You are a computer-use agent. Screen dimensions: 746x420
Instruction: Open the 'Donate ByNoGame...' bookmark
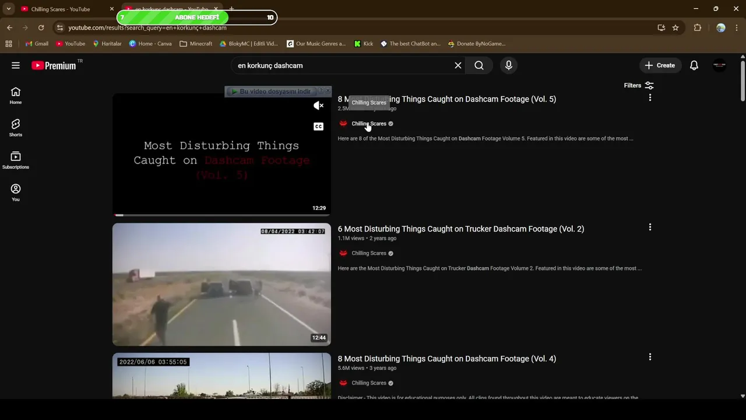[476, 44]
